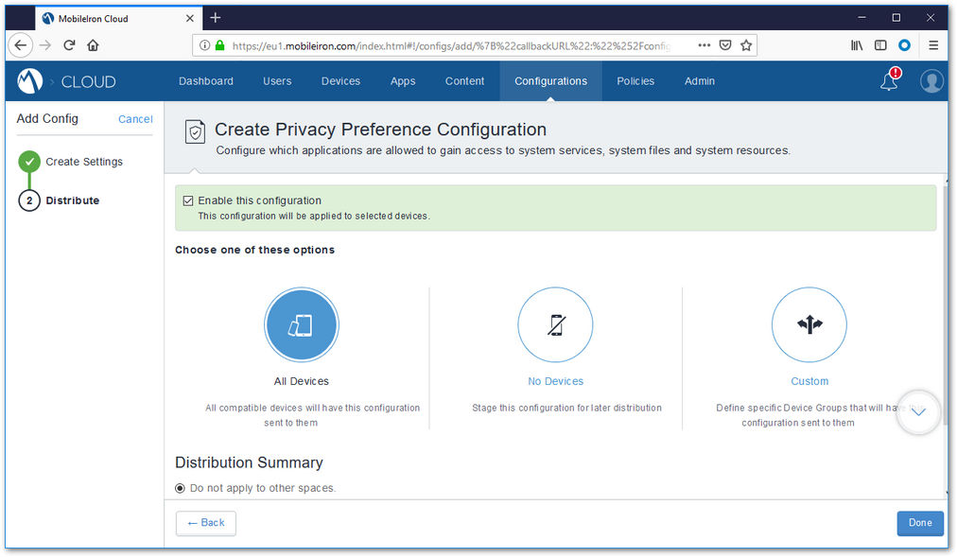957x557 pixels.
Task: Select the All Devices distribution icon
Action: tap(302, 325)
